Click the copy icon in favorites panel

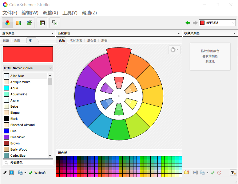coord(202,172)
